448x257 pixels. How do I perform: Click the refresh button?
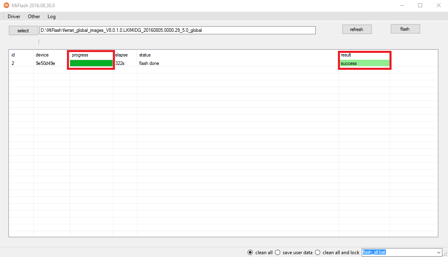357,29
